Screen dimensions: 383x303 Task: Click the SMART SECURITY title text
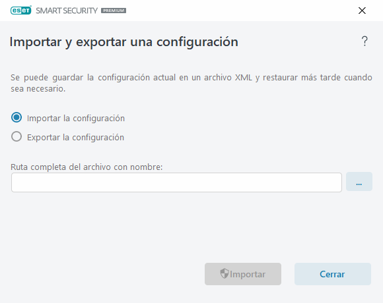click(x=67, y=11)
